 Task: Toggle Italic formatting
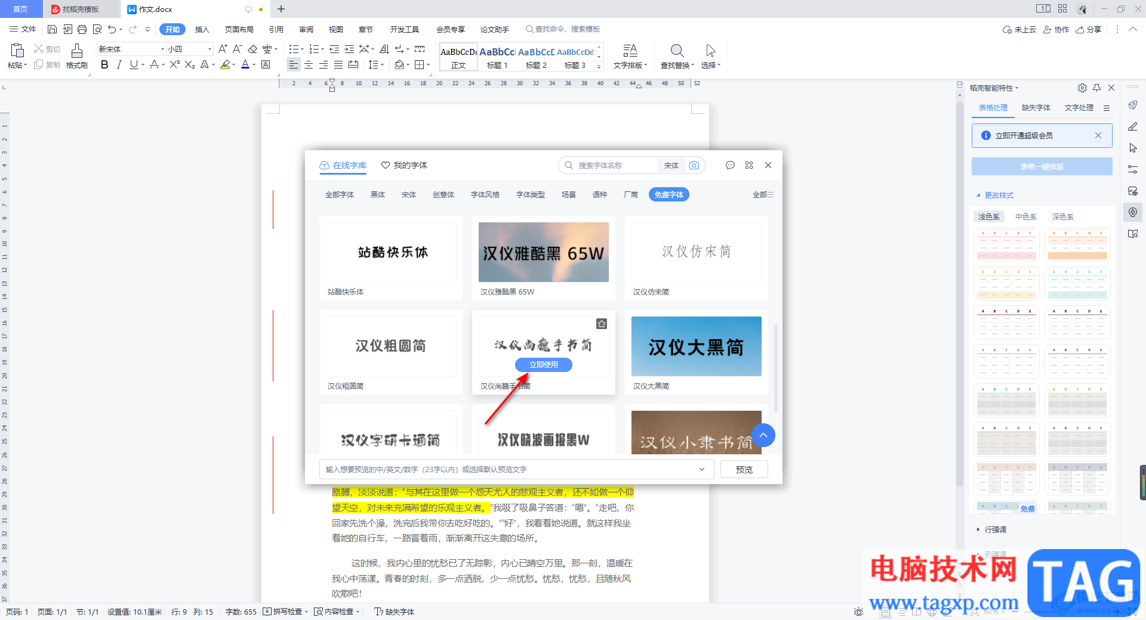(119, 64)
